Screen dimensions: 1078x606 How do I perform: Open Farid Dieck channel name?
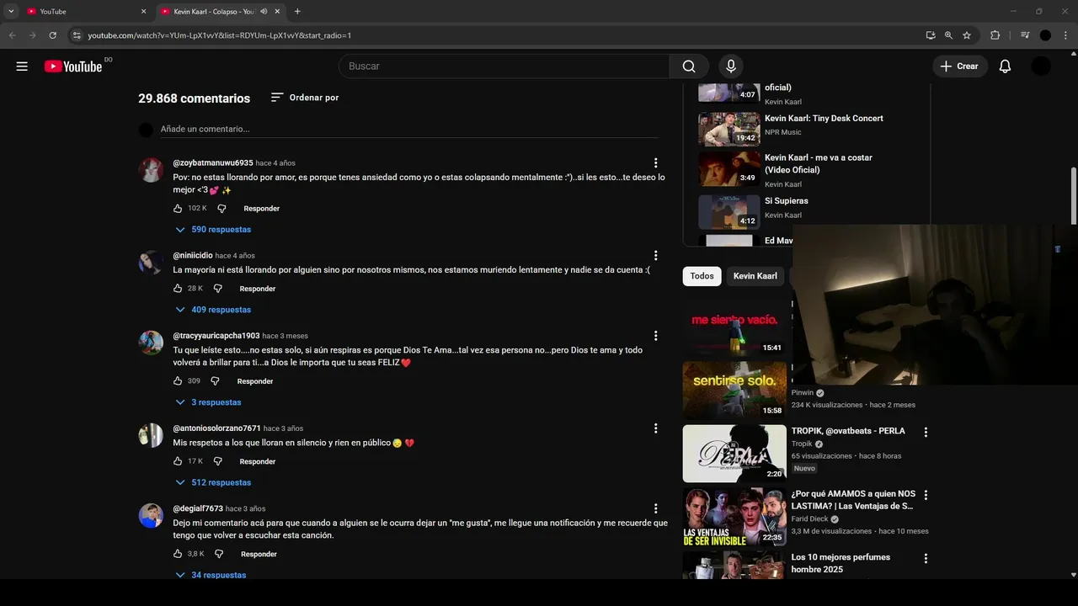[809, 519]
